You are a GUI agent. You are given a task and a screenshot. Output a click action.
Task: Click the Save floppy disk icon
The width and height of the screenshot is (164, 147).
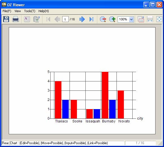[6, 19]
